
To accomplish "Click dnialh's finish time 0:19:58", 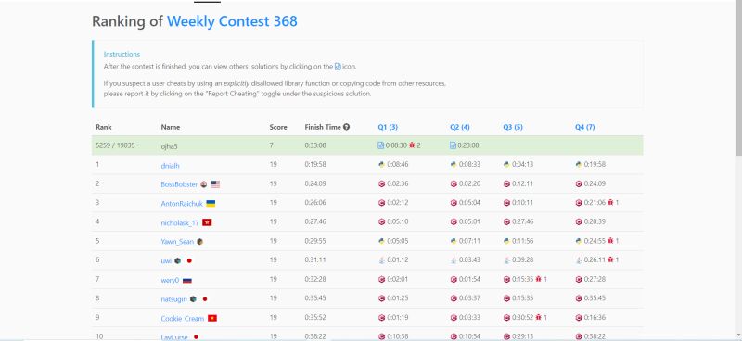I will (x=315, y=165).
